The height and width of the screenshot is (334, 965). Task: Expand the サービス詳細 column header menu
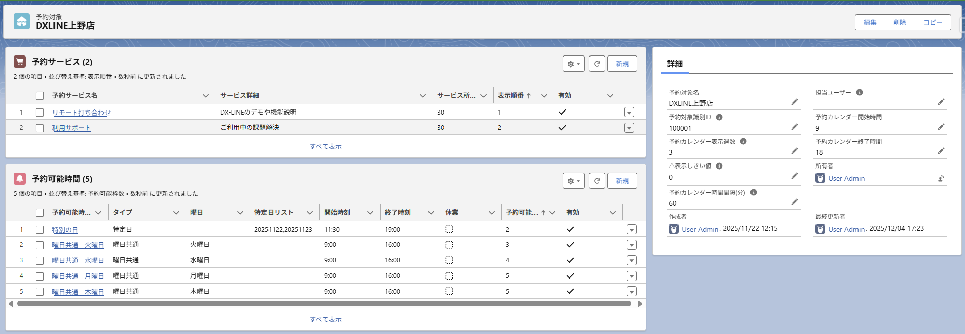point(422,96)
